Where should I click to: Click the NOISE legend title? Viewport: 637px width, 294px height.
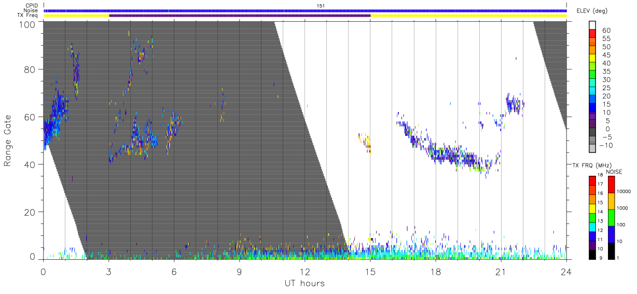point(614,172)
